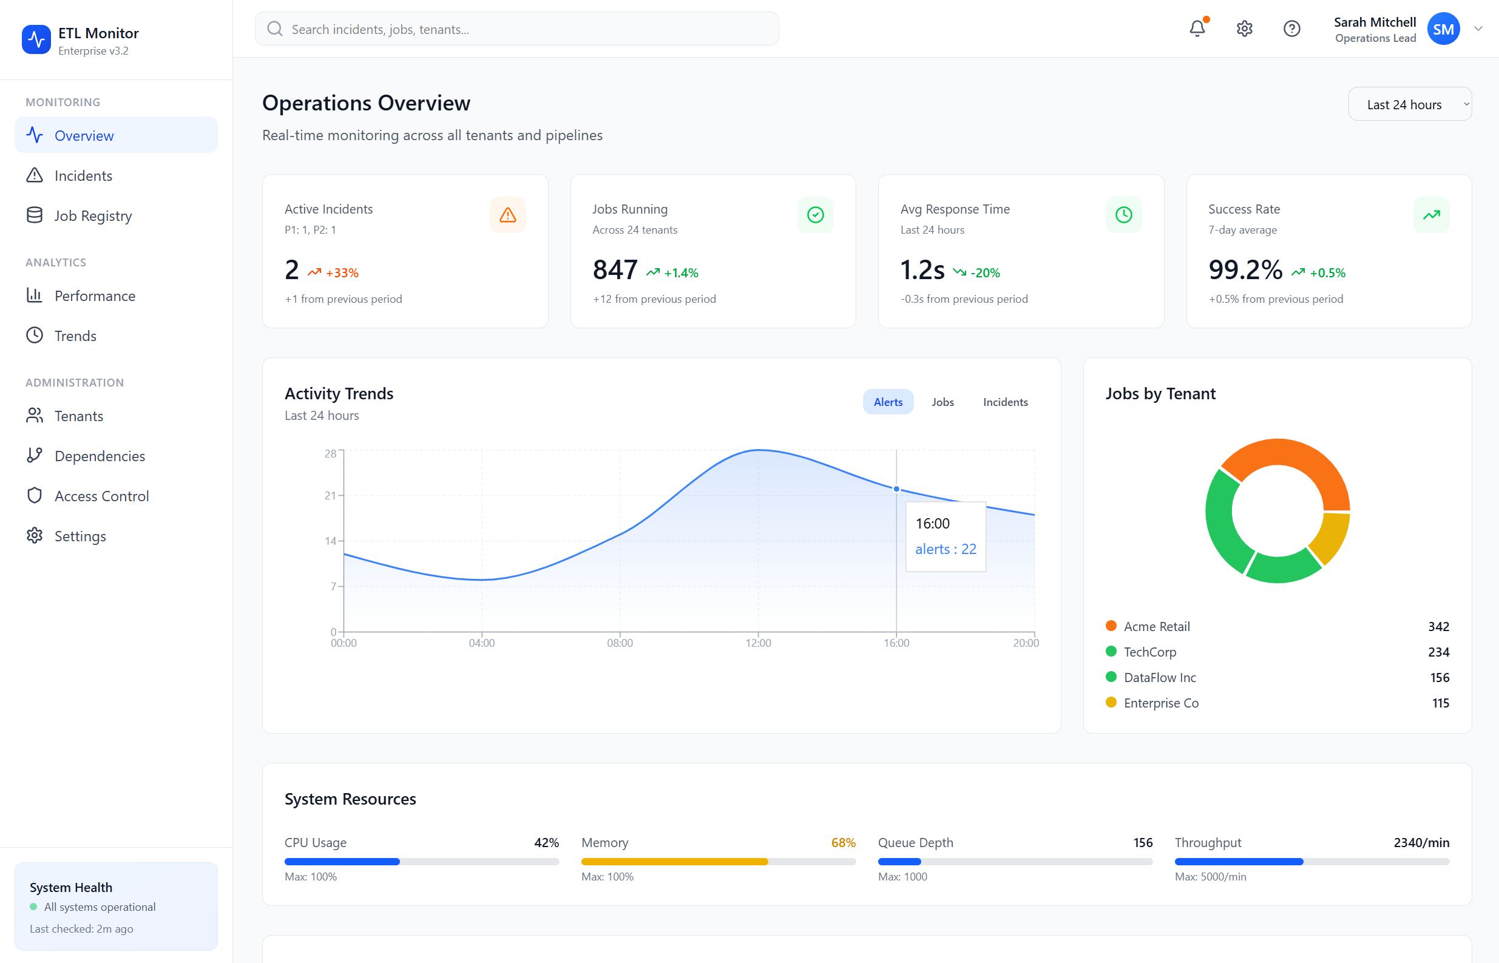Click the SM user avatar
Screen dimensions: 1499x963
point(1443,29)
